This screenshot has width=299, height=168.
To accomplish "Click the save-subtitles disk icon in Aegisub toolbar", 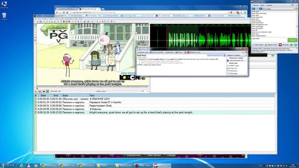I will pos(41,21).
